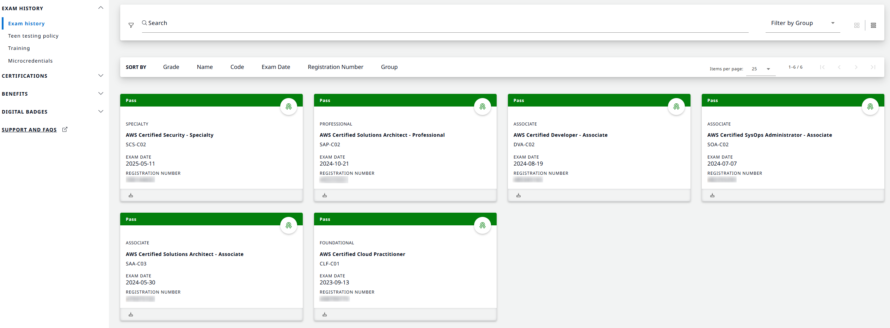Click AWS Certified Solutions Architect - Professional title
Viewport: 890px width, 328px height.
[x=382, y=135]
